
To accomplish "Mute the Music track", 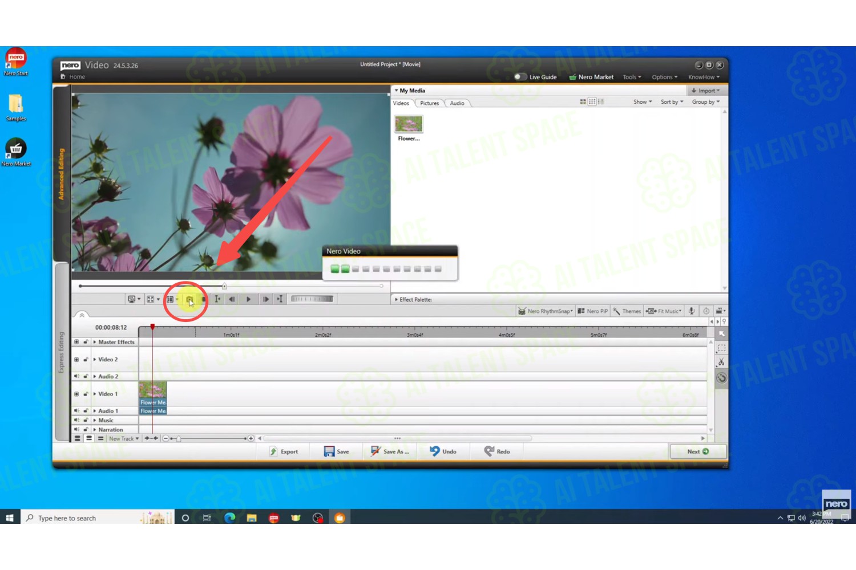I will [x=76, y=420].
